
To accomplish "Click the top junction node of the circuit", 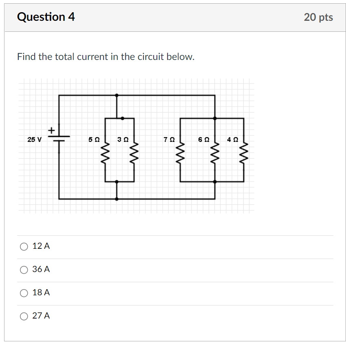I will pyautogui.click(x=117, y=95).
